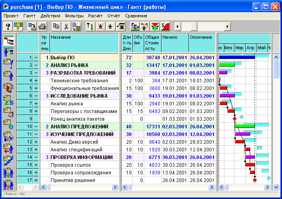The image size is (282, 199).
Task: Open the Действия menu
Action: click(x=50, y=16)
